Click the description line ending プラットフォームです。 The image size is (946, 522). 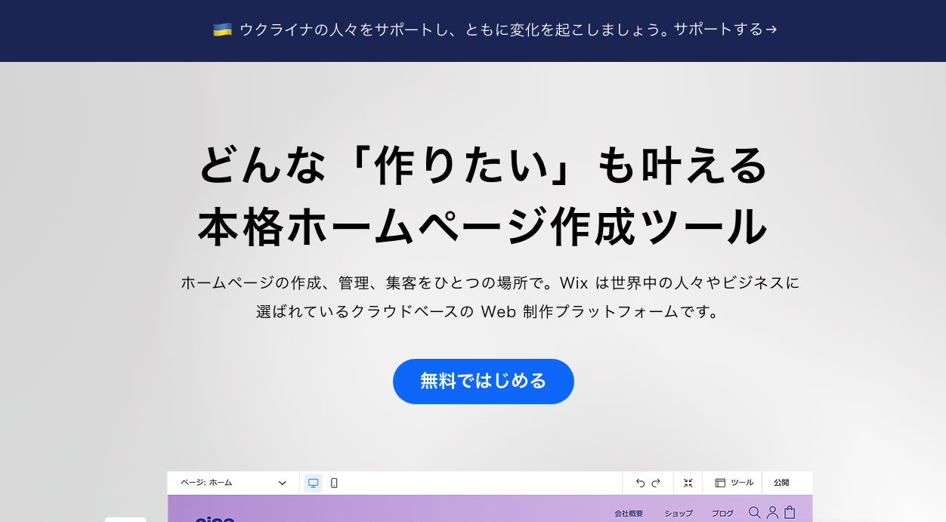[x=490, y=311]
